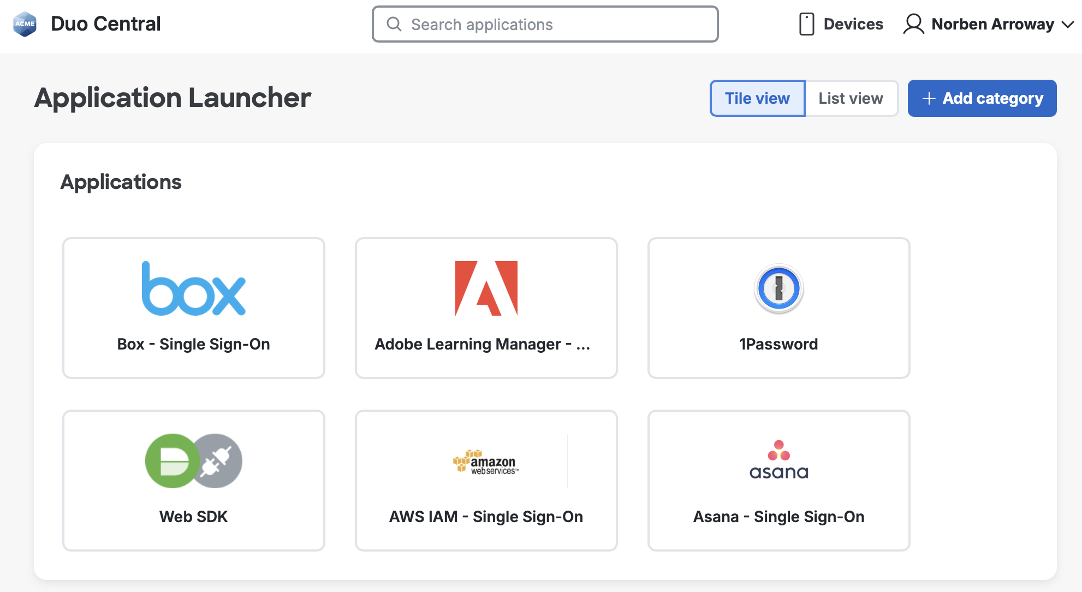Click the ACME logo icon
The width and height of the screenshot is (1082, 592).
point(25,24)
